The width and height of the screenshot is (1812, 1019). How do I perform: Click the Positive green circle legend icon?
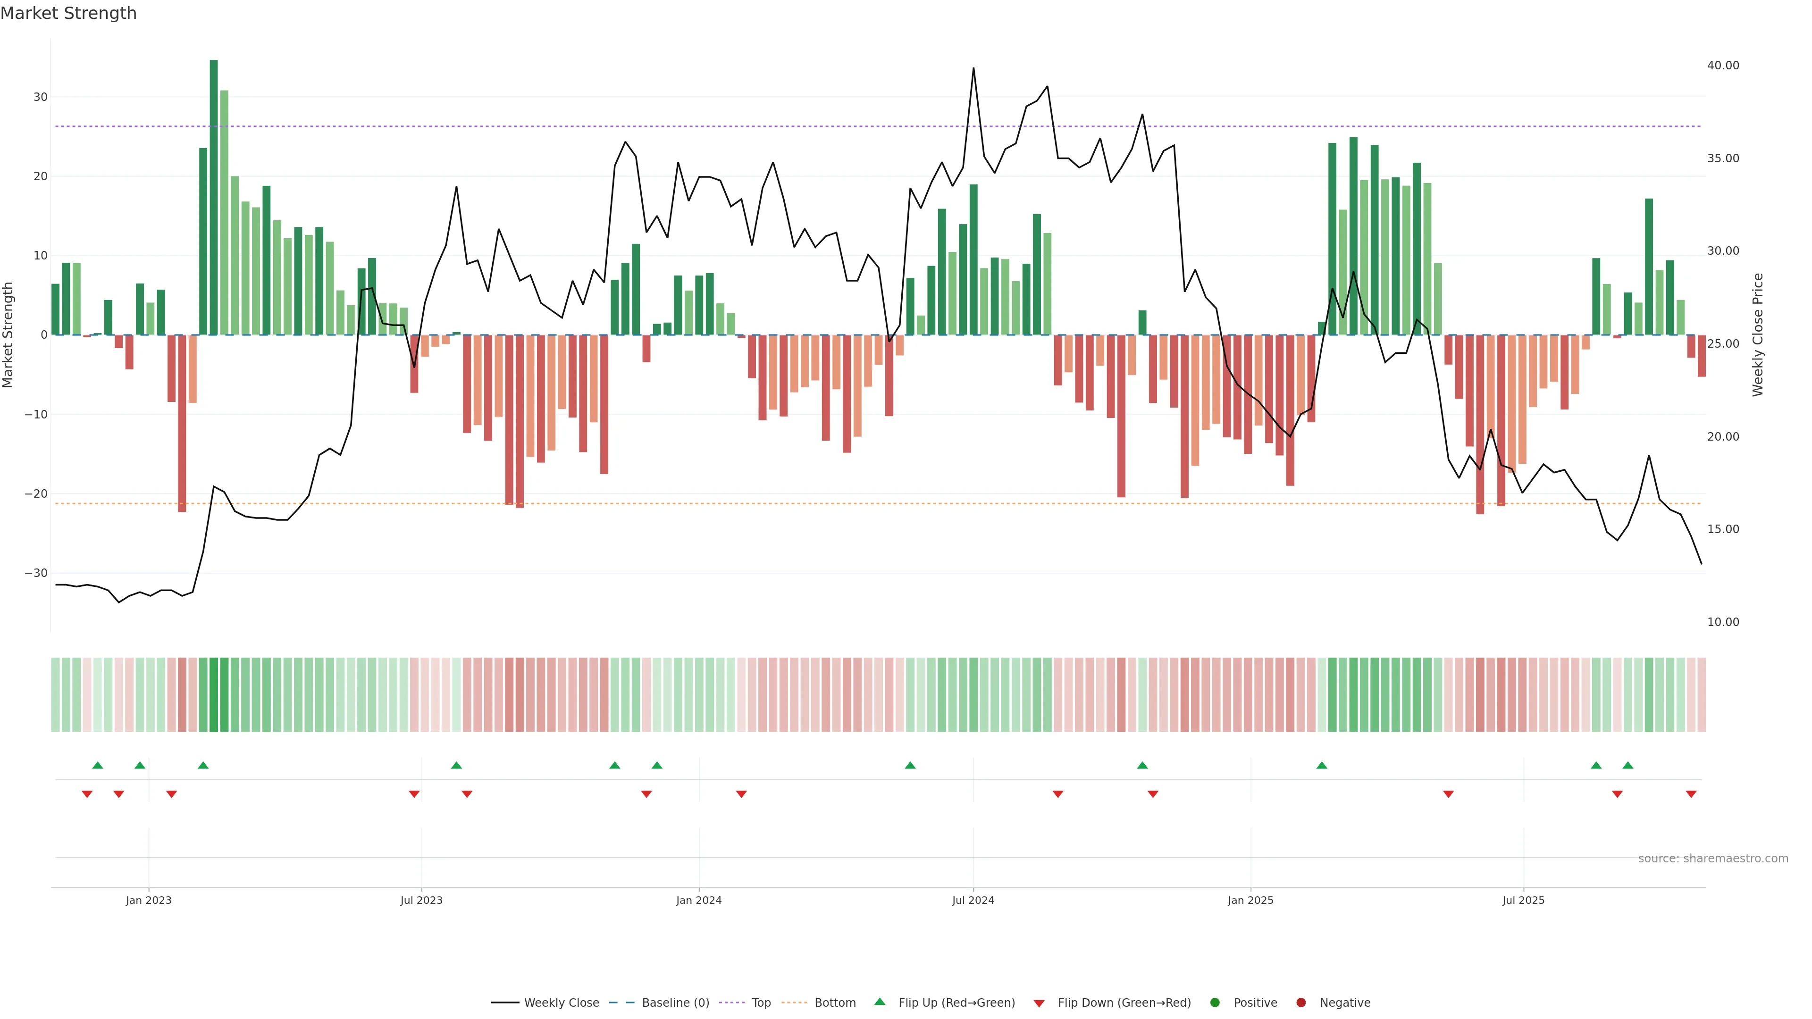(1215, 1002)
